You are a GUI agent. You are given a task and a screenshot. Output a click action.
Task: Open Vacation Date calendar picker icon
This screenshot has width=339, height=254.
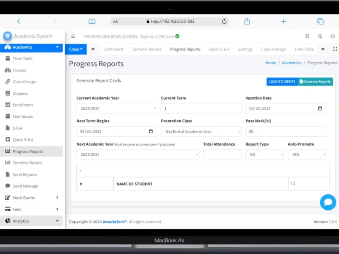[320, 108]
